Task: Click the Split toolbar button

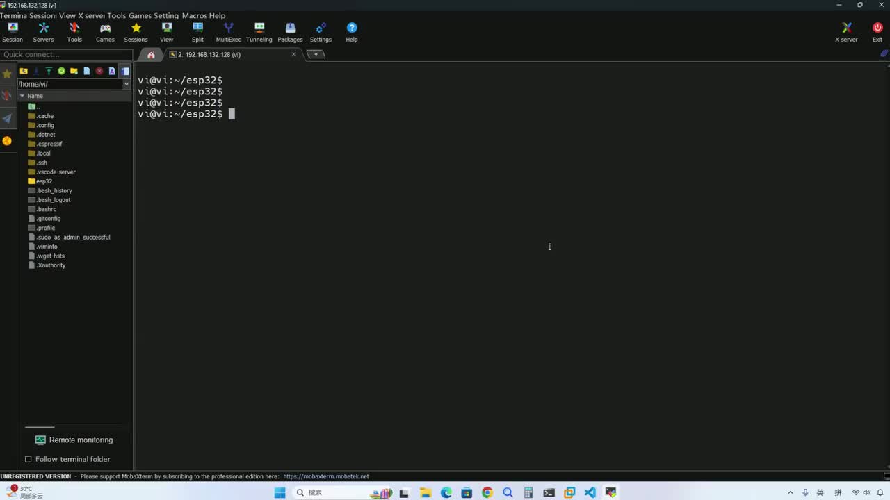Action: point(197,32)
